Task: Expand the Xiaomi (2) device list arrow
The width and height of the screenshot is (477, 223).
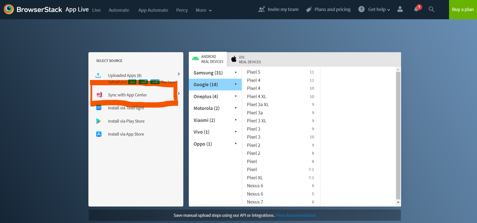Action: [236, 120]
